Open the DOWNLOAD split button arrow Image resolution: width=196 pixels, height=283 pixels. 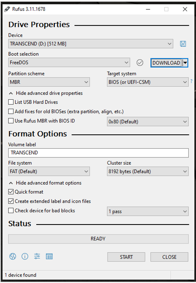click(185, 63)
